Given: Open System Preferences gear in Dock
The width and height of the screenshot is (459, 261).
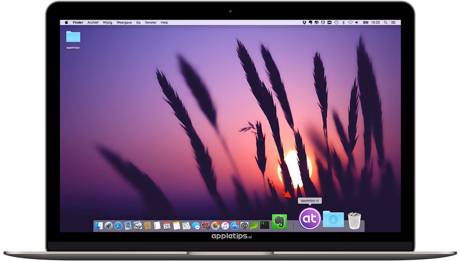Looking at the screenshot, I should (244, 226).
